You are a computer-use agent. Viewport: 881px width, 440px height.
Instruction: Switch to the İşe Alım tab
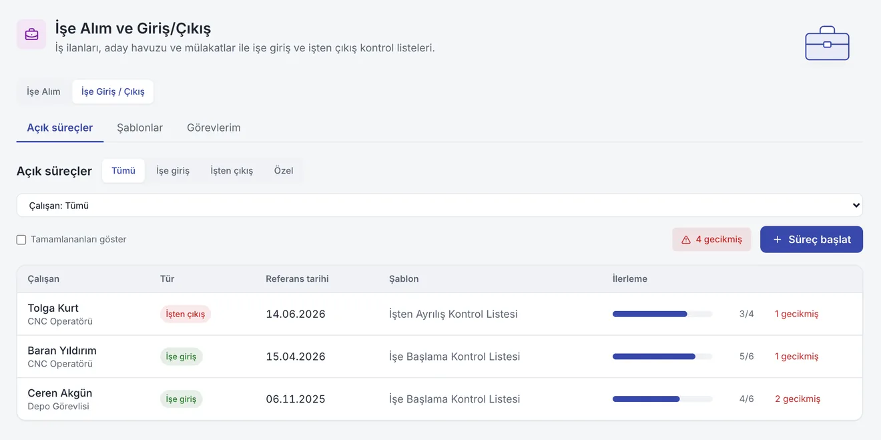(43, 92)
